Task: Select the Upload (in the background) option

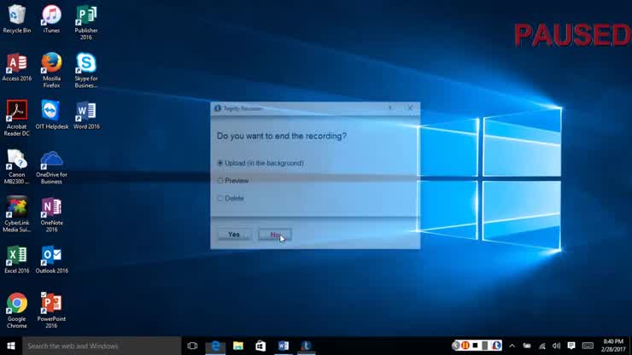Action: point(220,163)
